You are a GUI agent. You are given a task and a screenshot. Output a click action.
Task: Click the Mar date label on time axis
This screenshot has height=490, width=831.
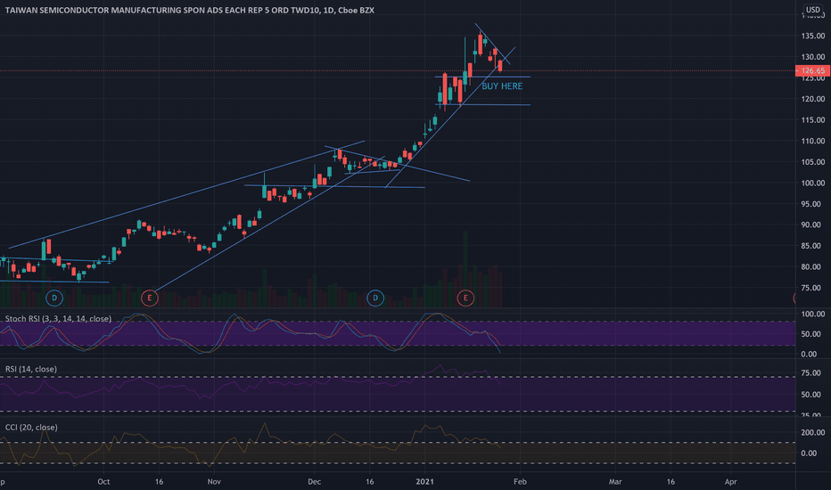tap(614, 481)
